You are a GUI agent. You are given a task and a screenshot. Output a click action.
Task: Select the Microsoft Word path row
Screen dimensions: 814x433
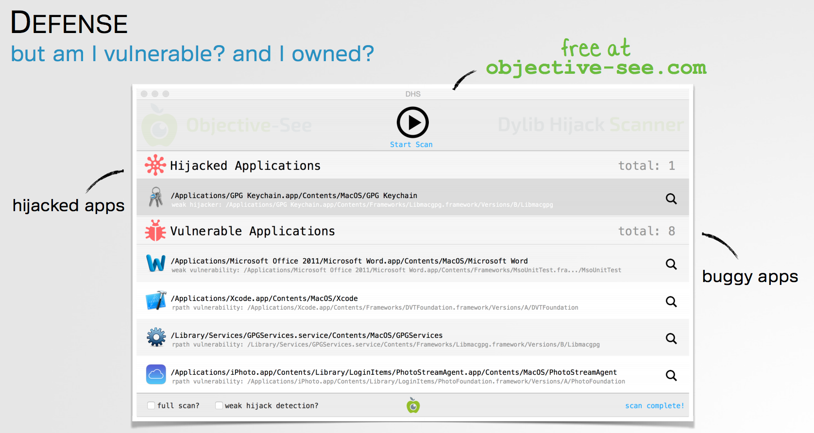click(413, 264)
